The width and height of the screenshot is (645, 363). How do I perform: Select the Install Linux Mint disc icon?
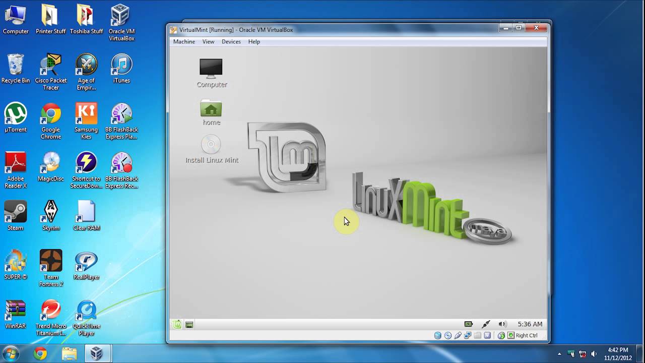coord(212,149)
